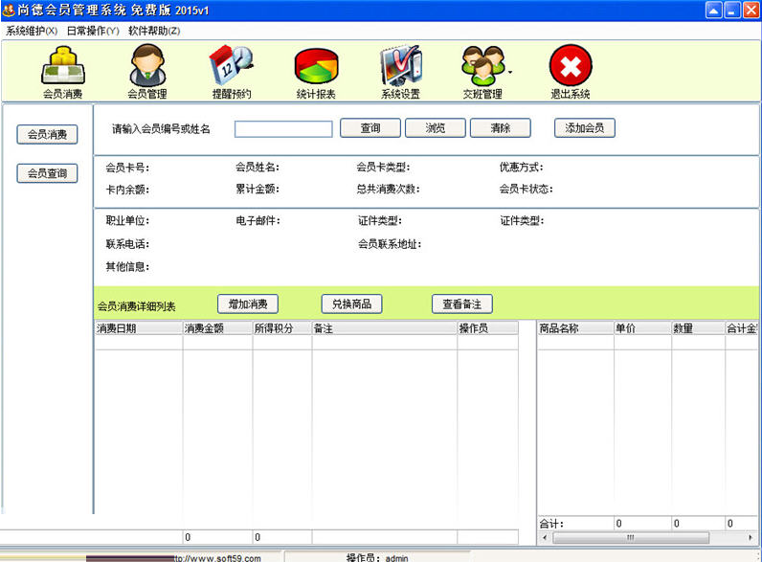762x562 pixels.
Task: Open the 交班管理 group icon
Action: pyautogui.click(x=482, y=72)
